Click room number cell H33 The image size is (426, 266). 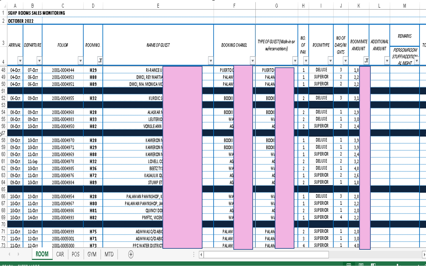click(93, 119)
